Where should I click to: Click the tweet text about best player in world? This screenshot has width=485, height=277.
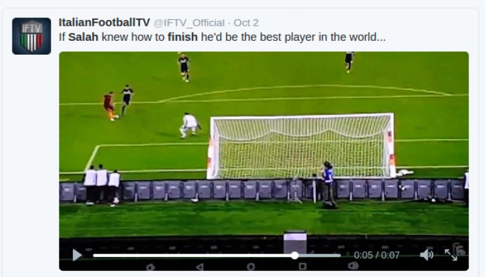pos(222,37)
